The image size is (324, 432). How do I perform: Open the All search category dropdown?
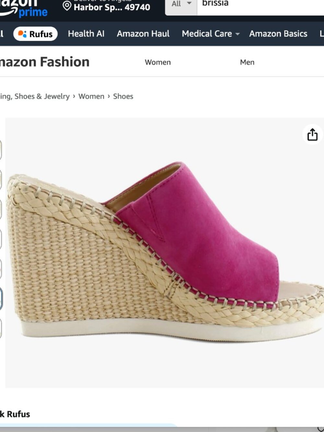[181, 5]
